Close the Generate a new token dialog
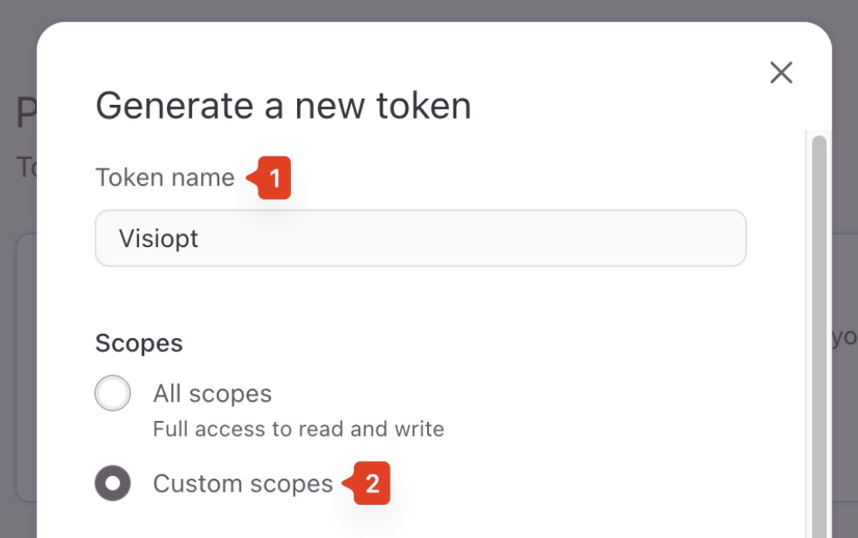This screenshot has height=538, width=858. (x=781, y=72)
